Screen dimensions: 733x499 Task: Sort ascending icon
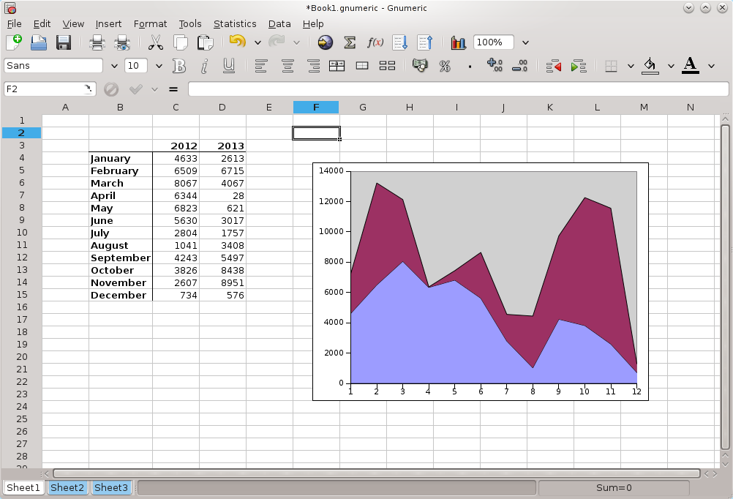tap(400, 42)
